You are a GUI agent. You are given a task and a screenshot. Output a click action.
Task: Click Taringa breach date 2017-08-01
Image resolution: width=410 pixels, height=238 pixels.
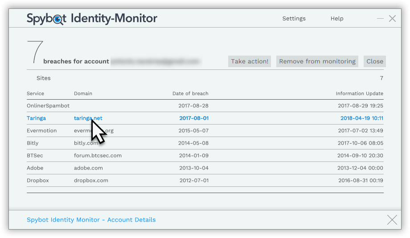(194, 118)
